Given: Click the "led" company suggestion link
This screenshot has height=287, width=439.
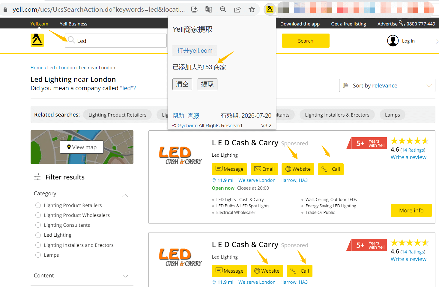Looking at the screenshot, I should [128, 88].
